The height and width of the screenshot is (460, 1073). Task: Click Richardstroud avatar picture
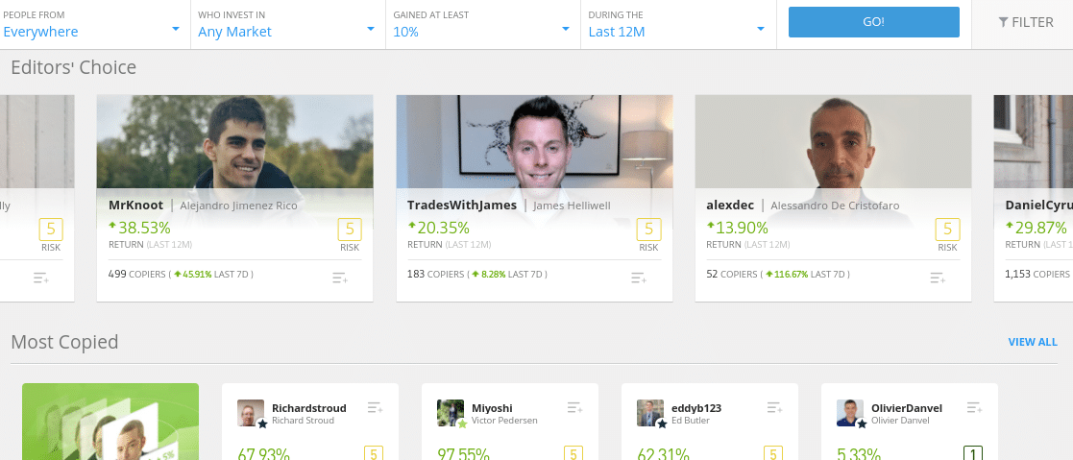coord(251,414)
